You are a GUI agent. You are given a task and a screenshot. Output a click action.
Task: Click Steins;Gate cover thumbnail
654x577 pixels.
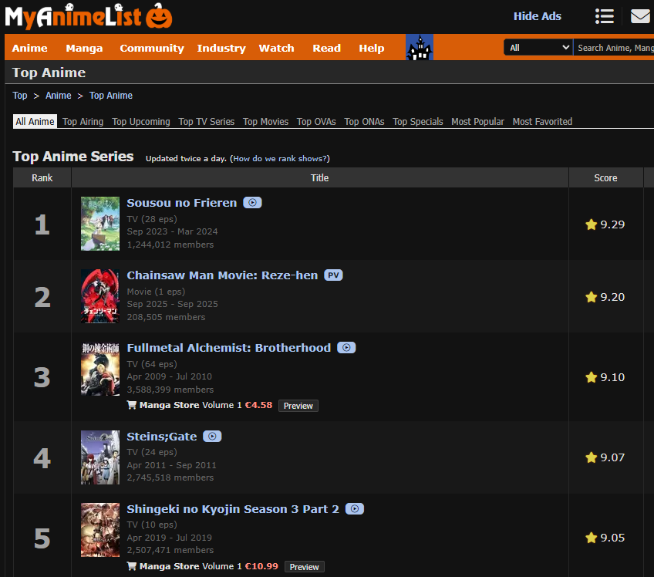pyautogui.click(x=100, y=457)
